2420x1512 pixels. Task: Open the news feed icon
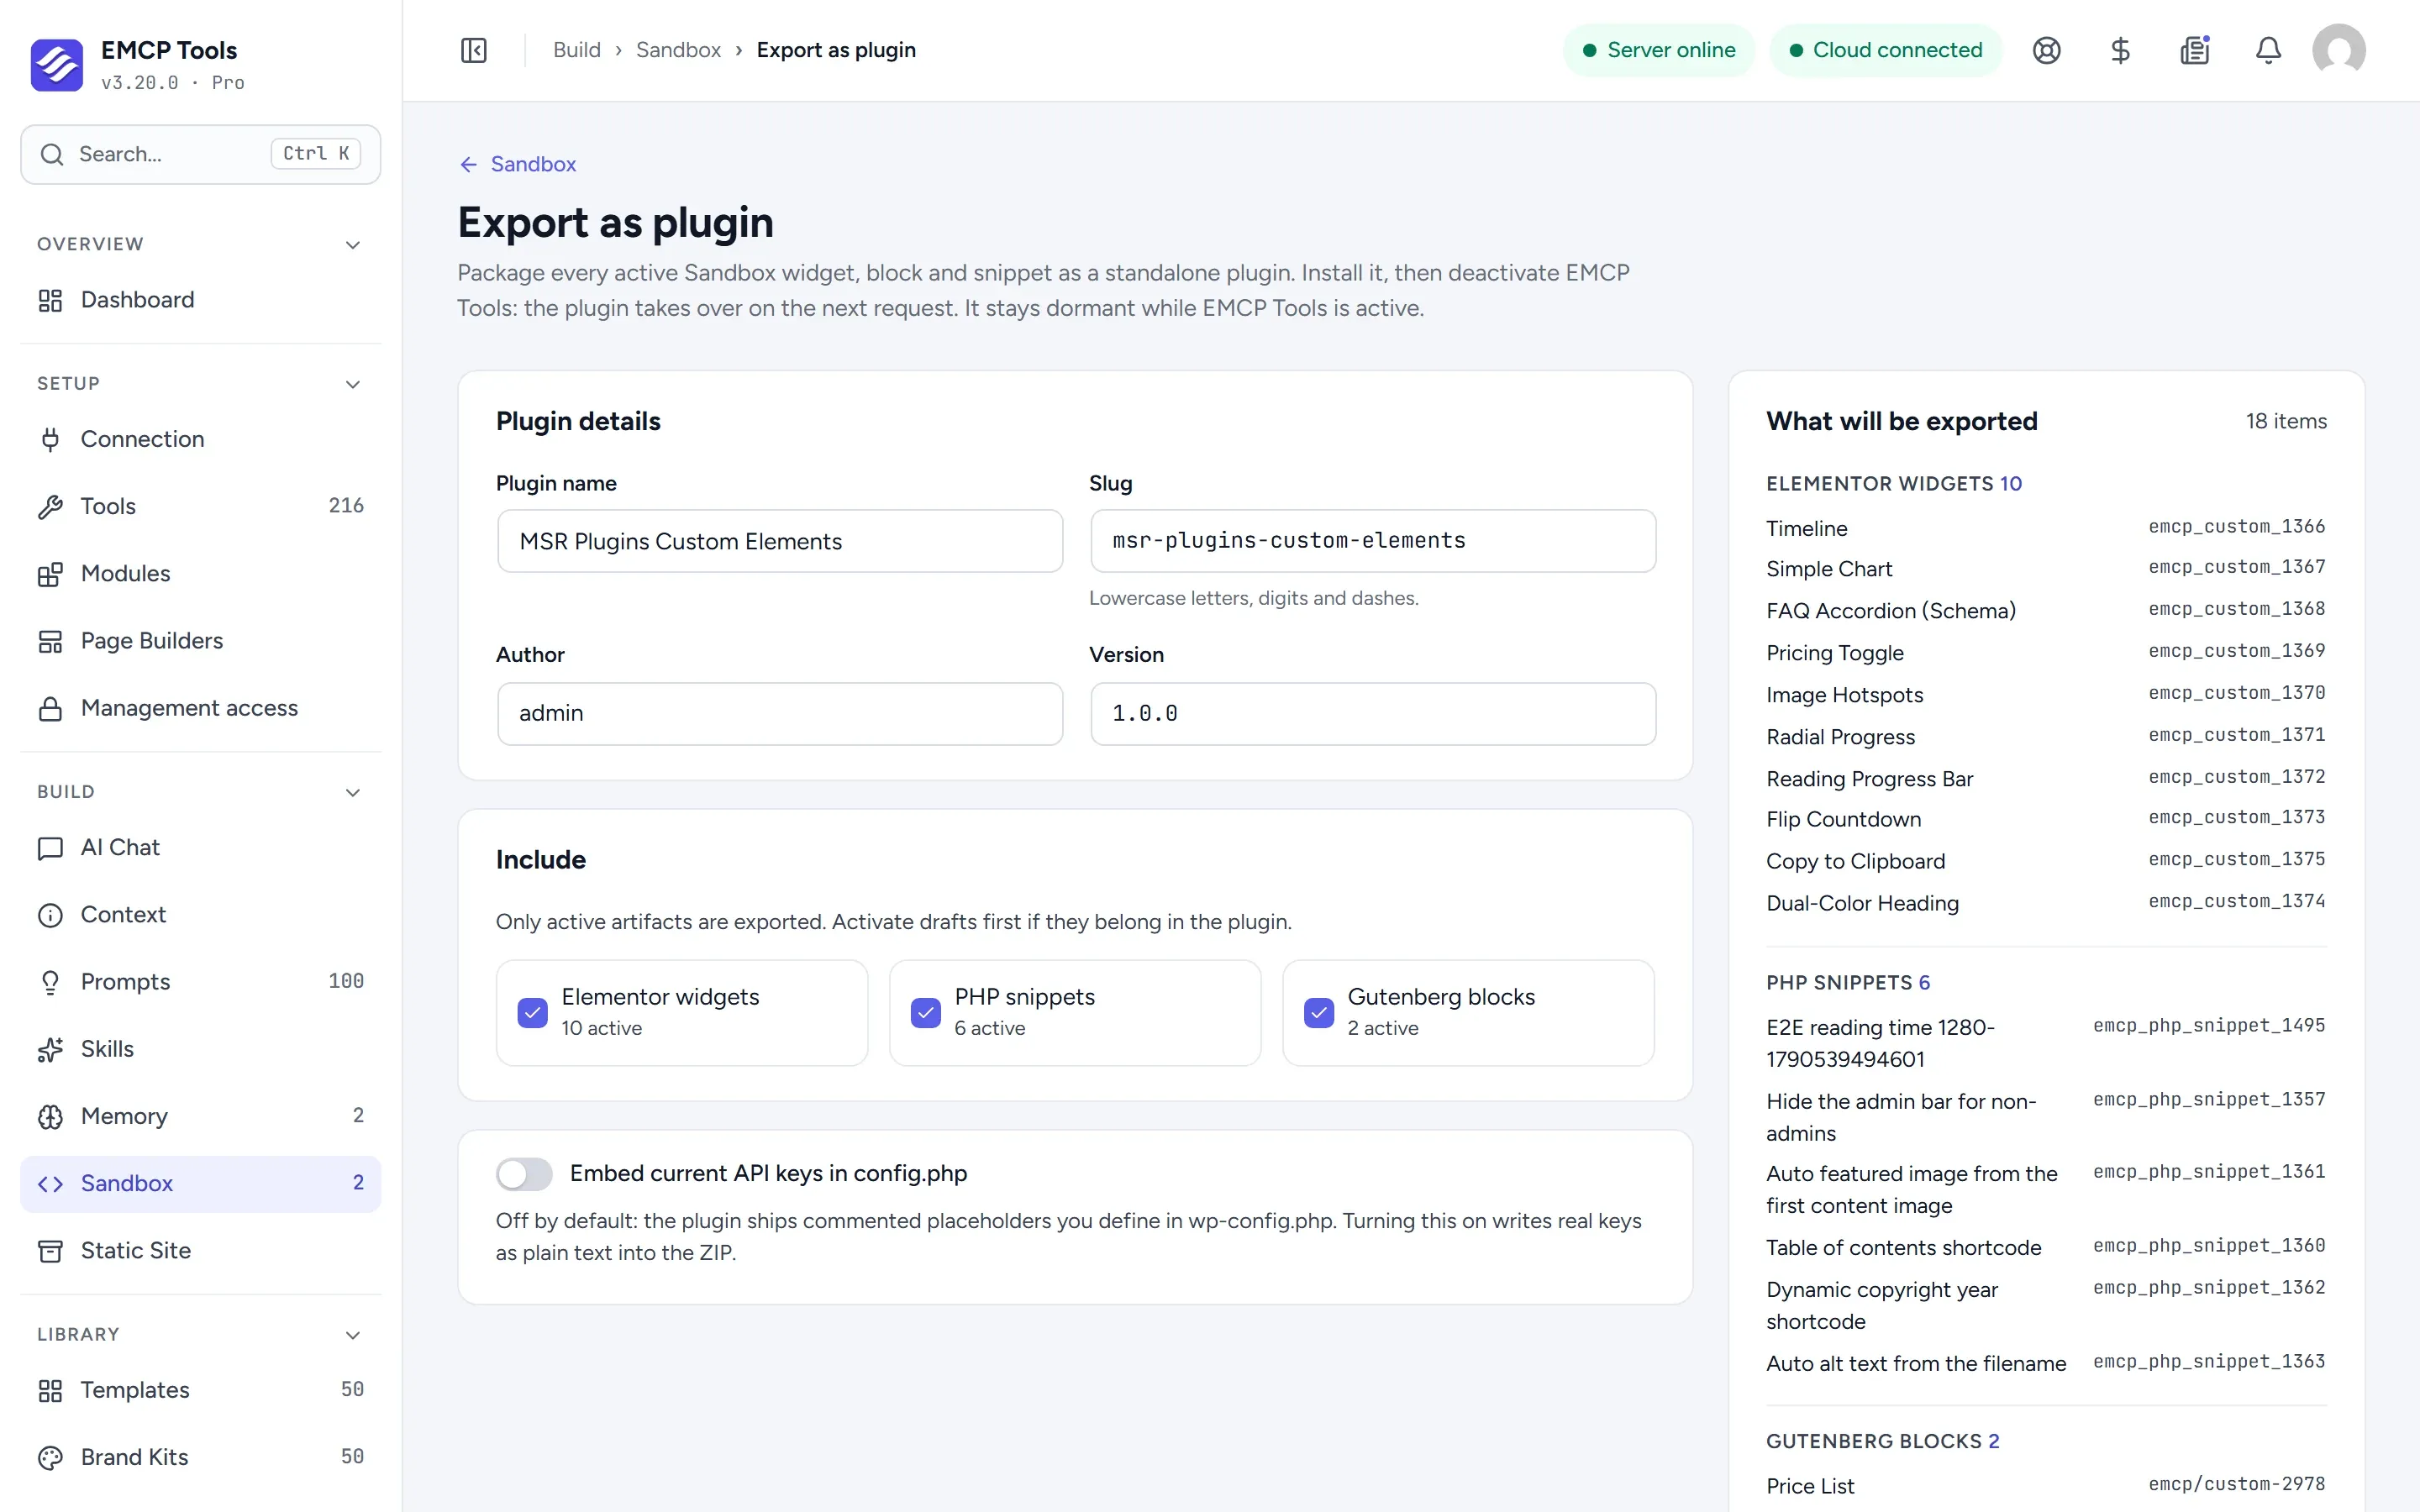(x=2195, y=50)
